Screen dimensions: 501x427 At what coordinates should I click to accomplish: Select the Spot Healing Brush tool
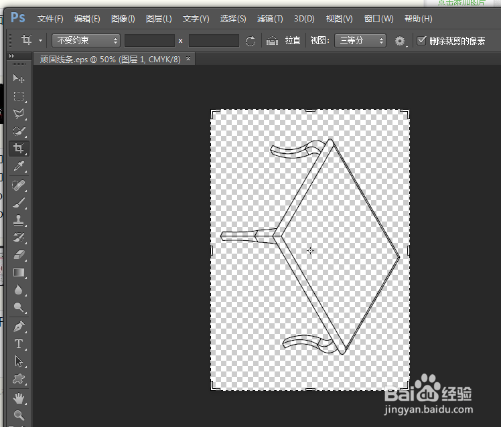(x=19, y=185)
